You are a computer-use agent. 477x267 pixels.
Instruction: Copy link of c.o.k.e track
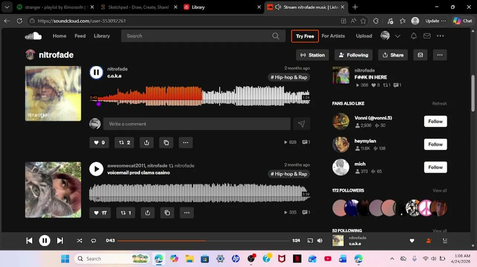(x=166, y=142)
